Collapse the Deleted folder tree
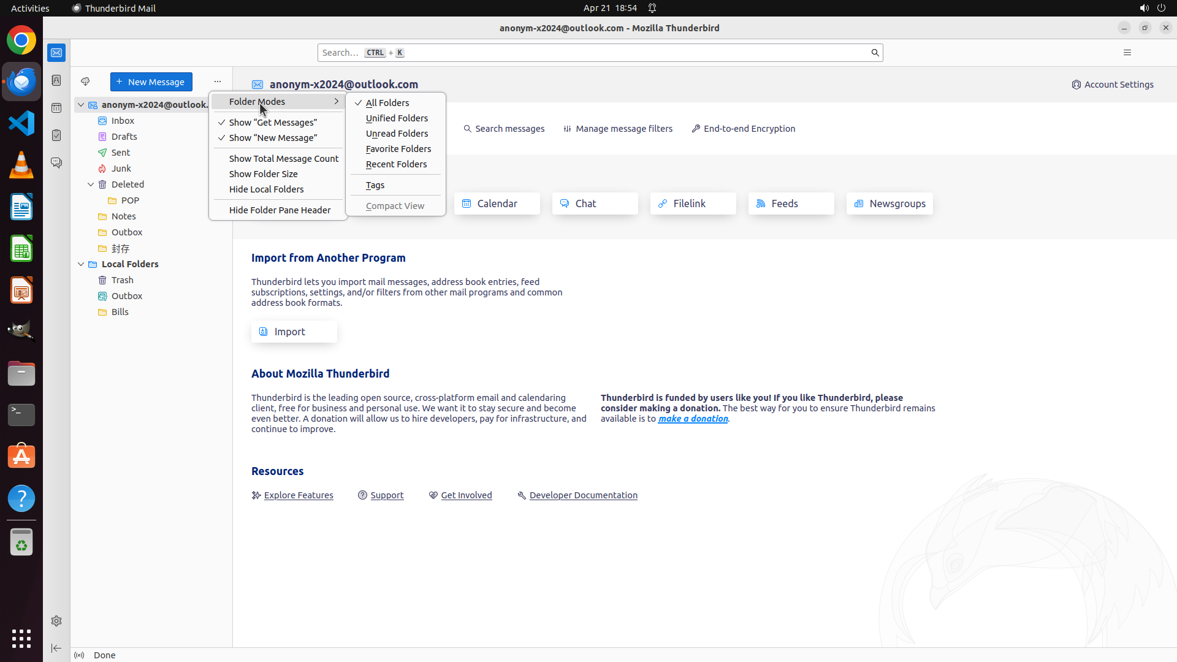Screen dimensions: 1177x662 (x=91, y=185)
